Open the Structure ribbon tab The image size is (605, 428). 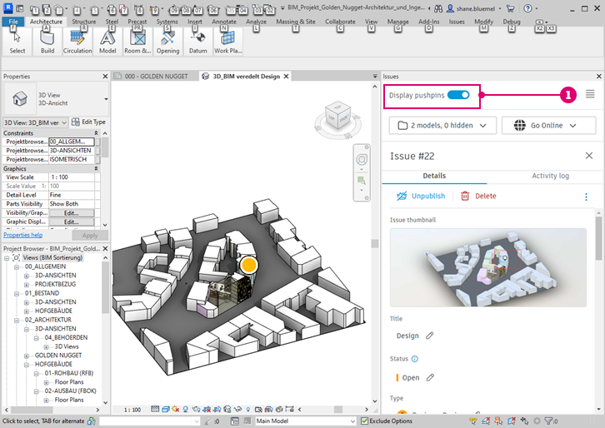click(83, 22)
